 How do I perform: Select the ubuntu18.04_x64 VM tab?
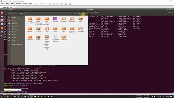point(7,7)
